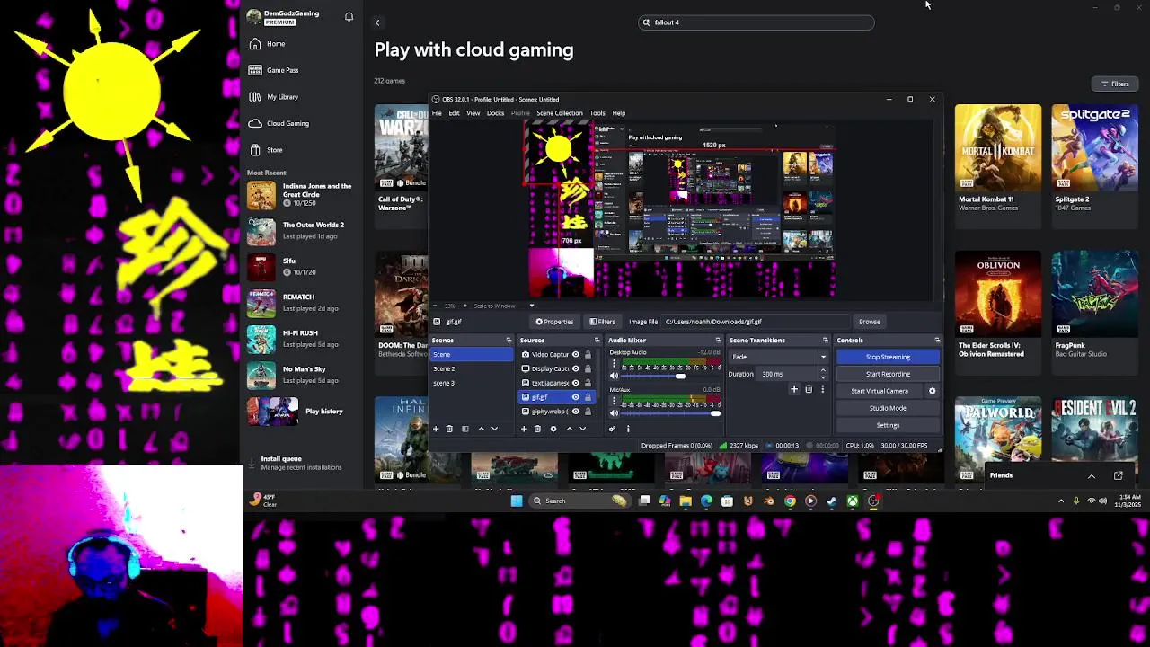Hide the Video Capture source

coord(576,354)
